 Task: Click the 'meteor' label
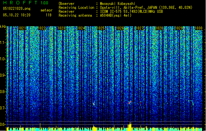47,10
